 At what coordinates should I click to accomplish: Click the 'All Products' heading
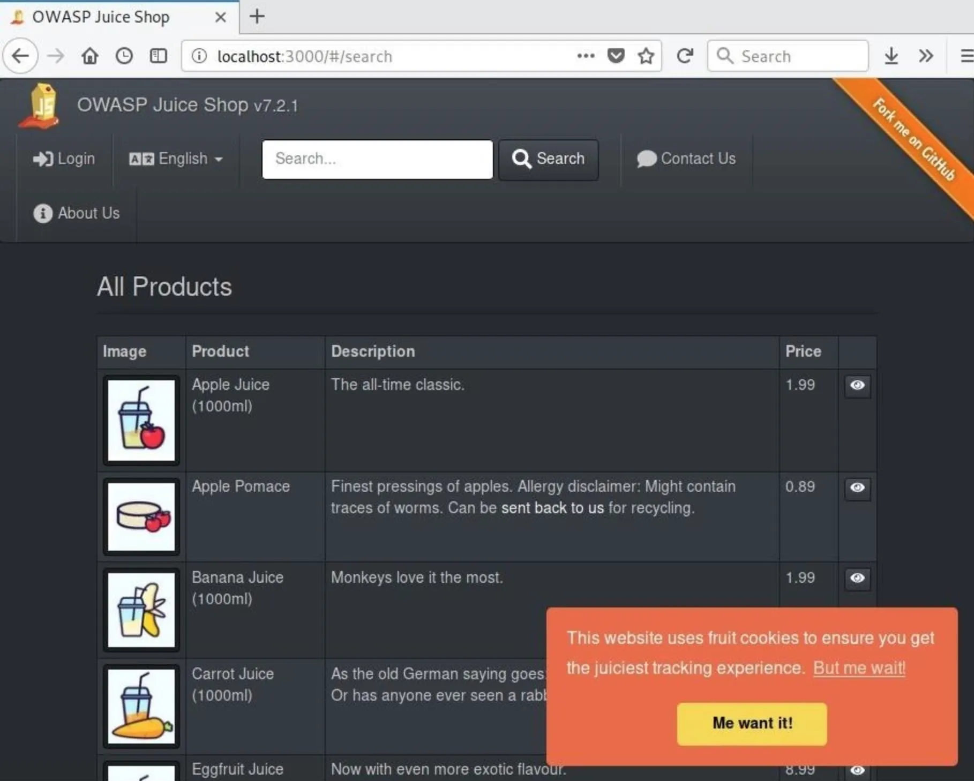(x=164, y=287)
